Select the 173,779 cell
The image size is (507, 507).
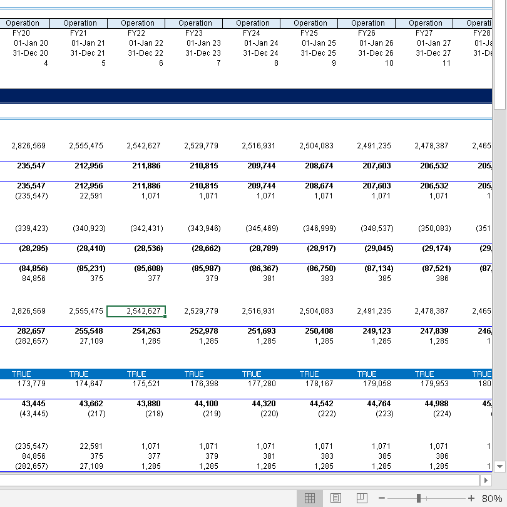[x=31, y=384]
